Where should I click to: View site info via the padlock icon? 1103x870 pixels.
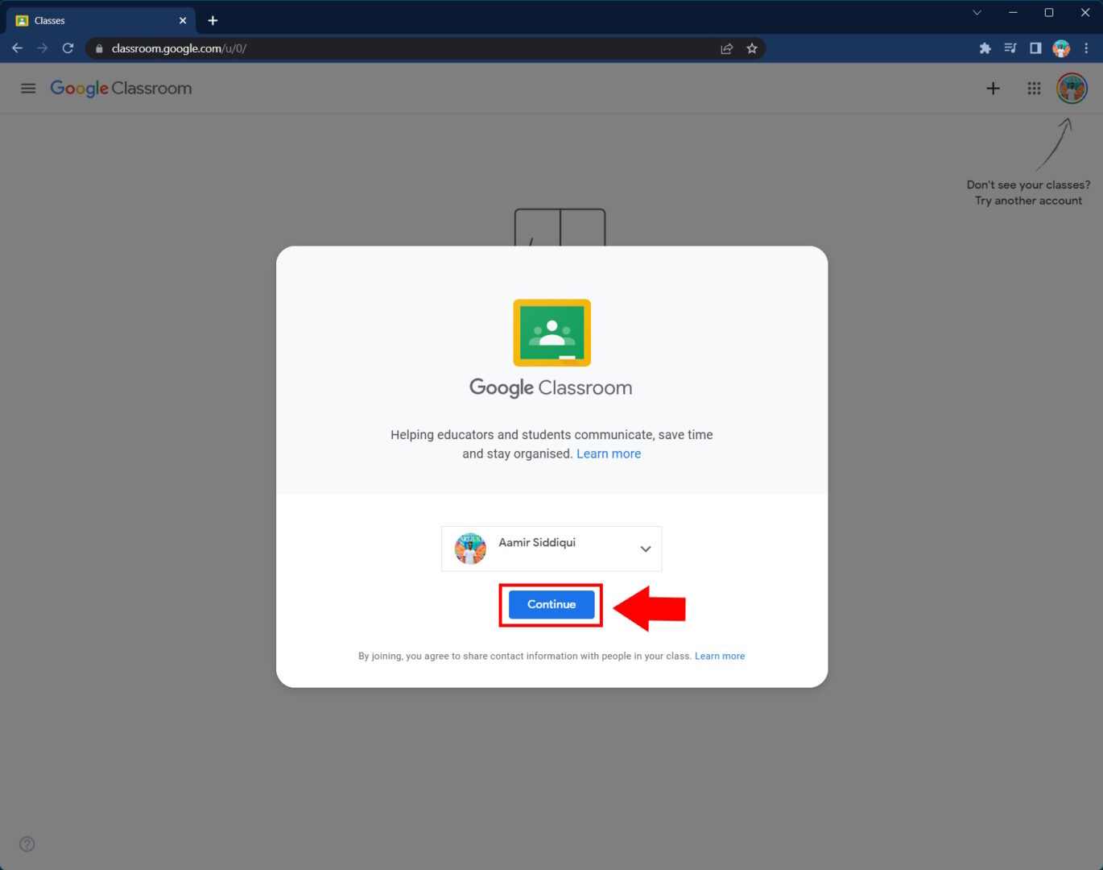99,48
